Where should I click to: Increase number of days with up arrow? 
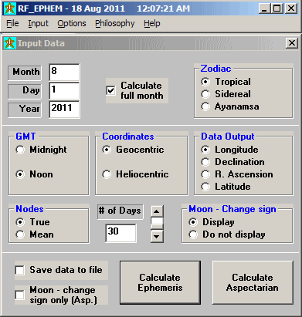tap(157, 211)
